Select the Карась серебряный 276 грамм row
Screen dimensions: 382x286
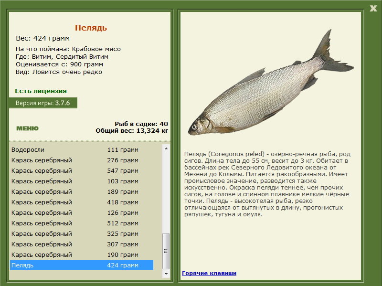tap(82, 160)
